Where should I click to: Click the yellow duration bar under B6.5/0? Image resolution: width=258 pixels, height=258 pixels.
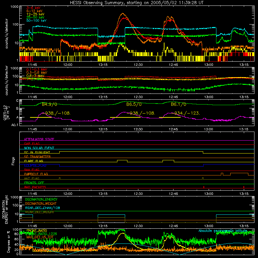125,117
